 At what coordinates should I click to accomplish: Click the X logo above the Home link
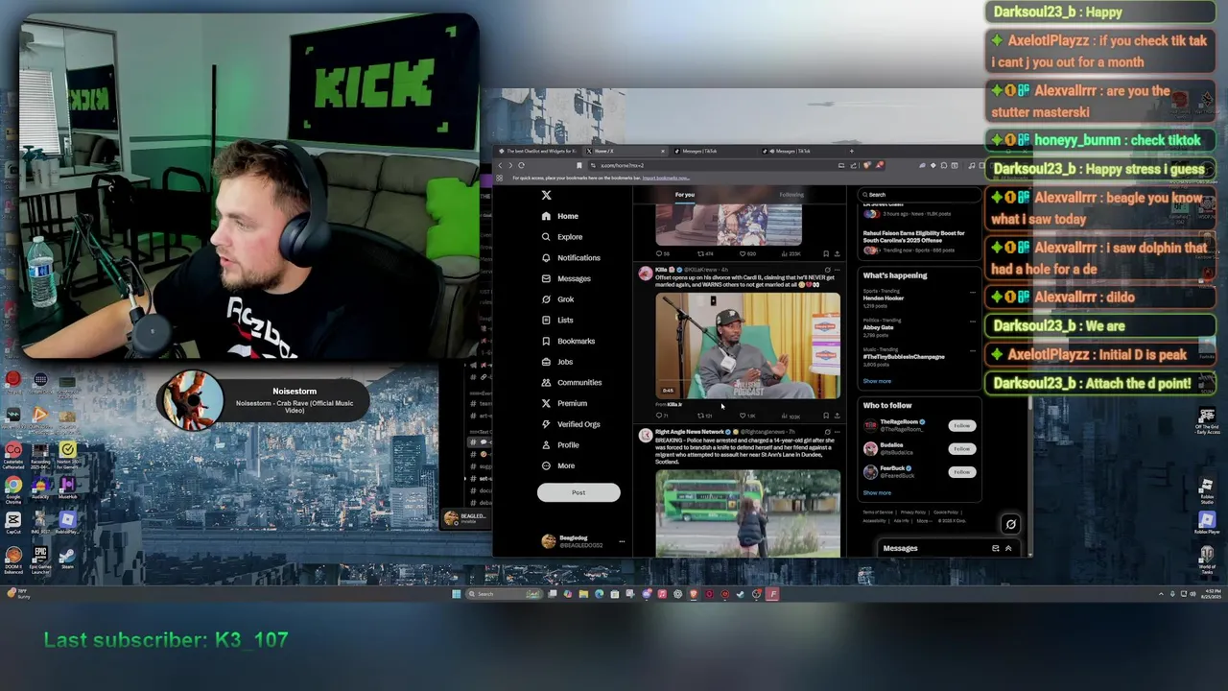[546, 195]
